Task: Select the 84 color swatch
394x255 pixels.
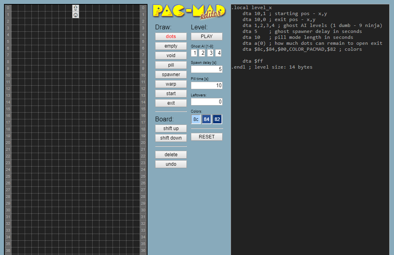Action: pos(206,119)
